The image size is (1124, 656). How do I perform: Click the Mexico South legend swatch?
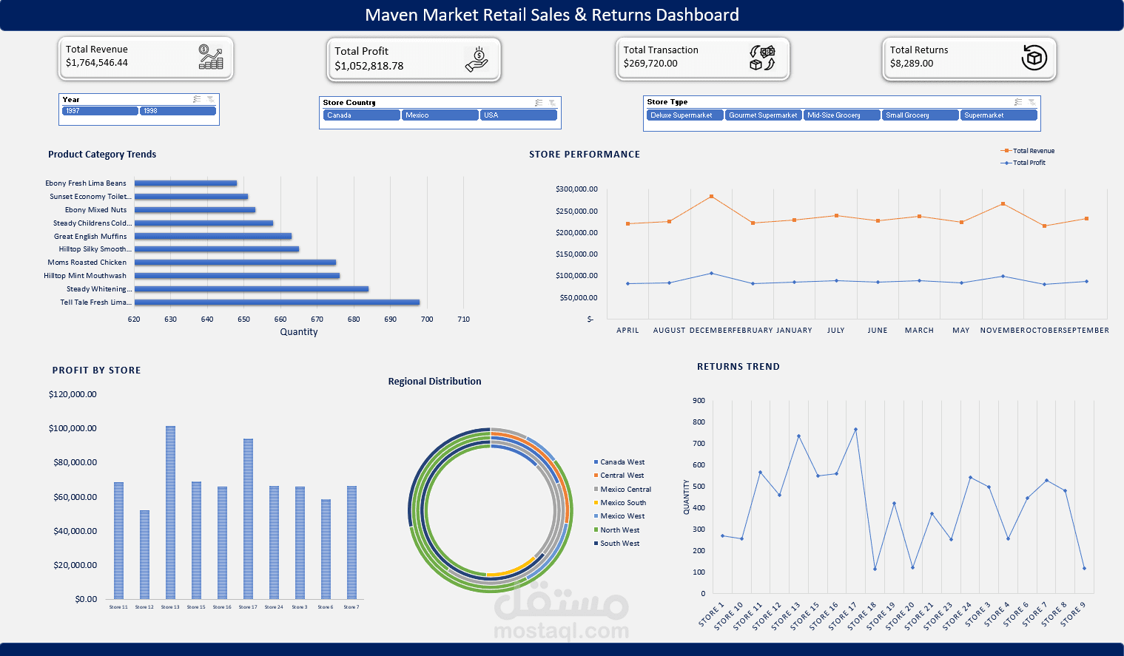pyautogui.click(x=596, y=503)
